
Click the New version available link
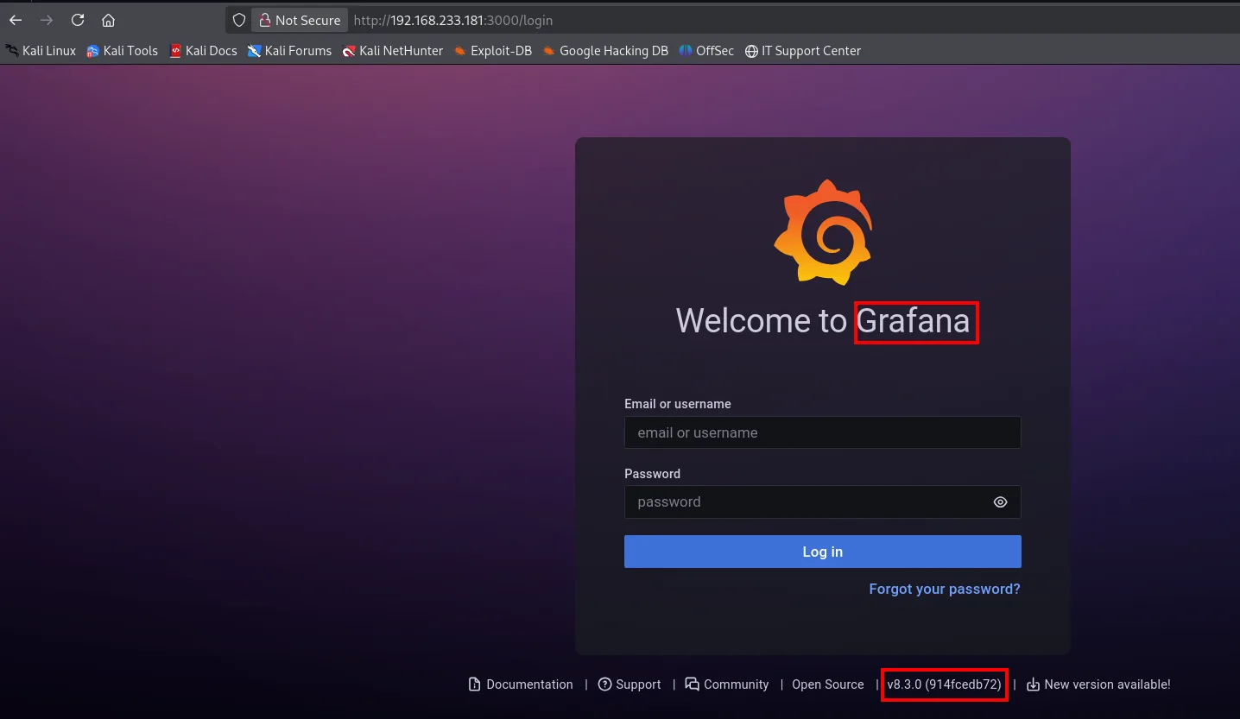point(1098,684)
